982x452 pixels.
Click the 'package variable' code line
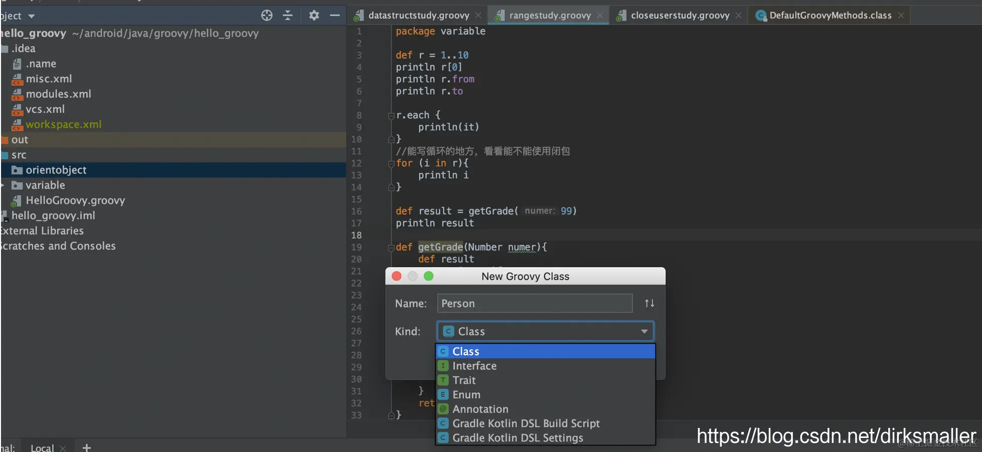[440, 31]
